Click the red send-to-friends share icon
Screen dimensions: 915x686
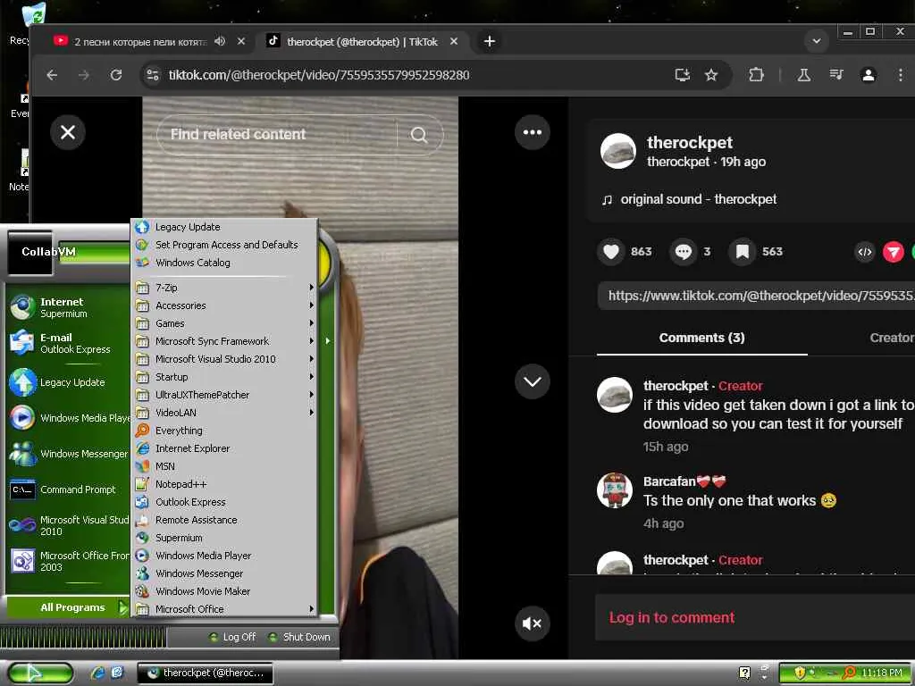tap(893, 252)
